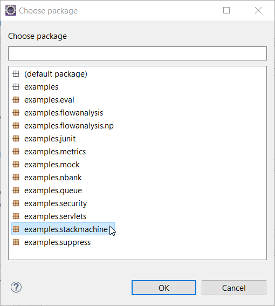Focus the package filter text field
The width and height of the screenshot is (275, 306).
[137, 53]
